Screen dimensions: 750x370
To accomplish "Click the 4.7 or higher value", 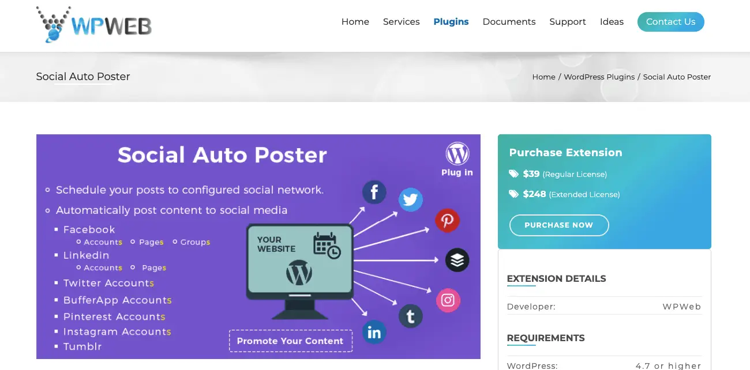I will click(669, 366).
